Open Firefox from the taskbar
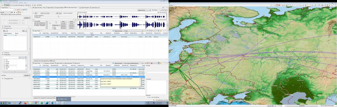337x107 pixels. (x=26, y=103)
